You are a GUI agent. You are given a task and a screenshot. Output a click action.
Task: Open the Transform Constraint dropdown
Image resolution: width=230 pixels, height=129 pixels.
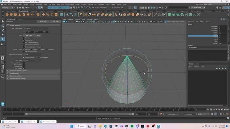(33, 54)
